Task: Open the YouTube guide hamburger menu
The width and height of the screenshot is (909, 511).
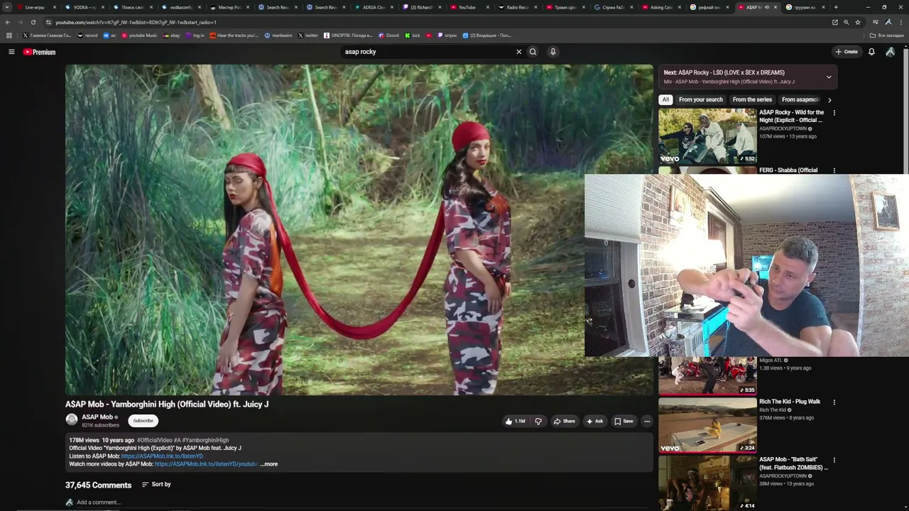Action: coord(11,52)
